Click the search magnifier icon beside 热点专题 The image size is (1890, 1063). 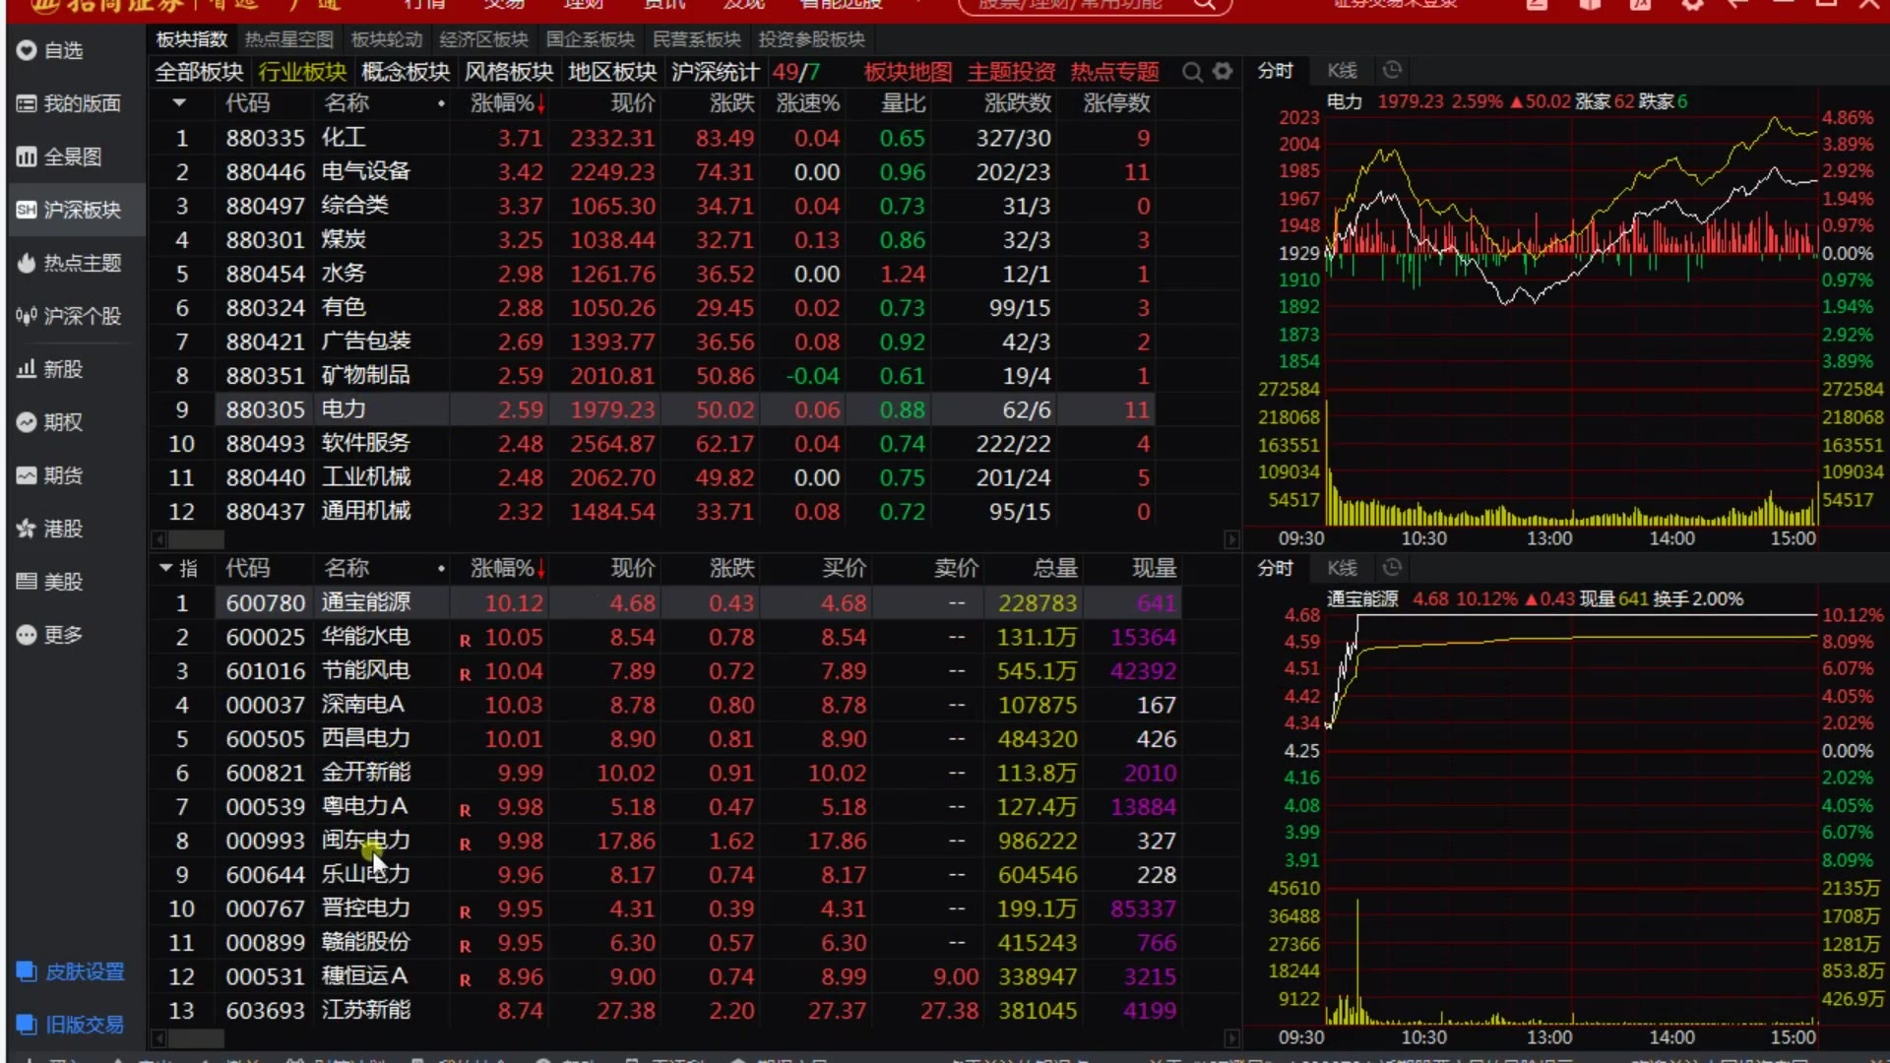pyautogui.click(x=1192, y=72)
